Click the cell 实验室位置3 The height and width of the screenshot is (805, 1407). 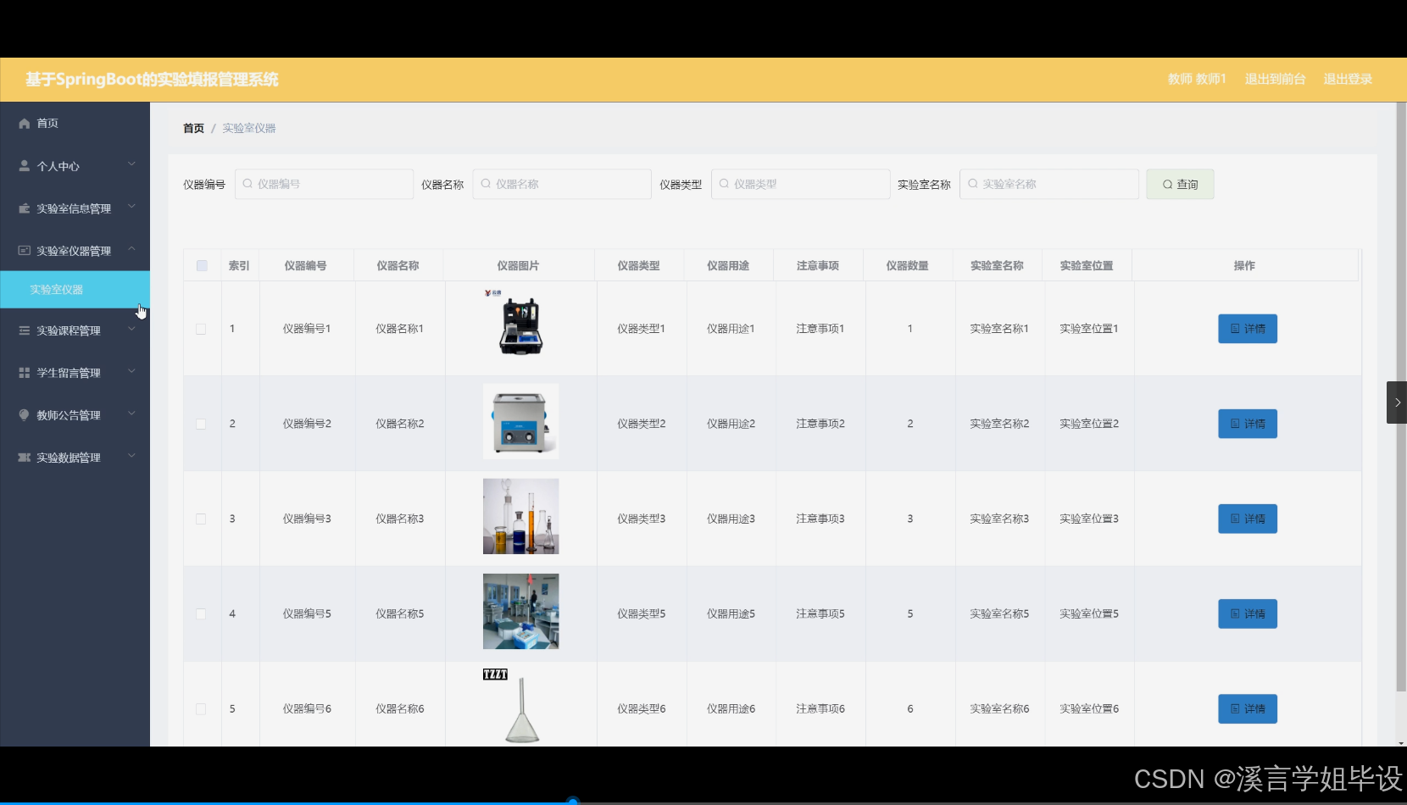coord(1089,519)
